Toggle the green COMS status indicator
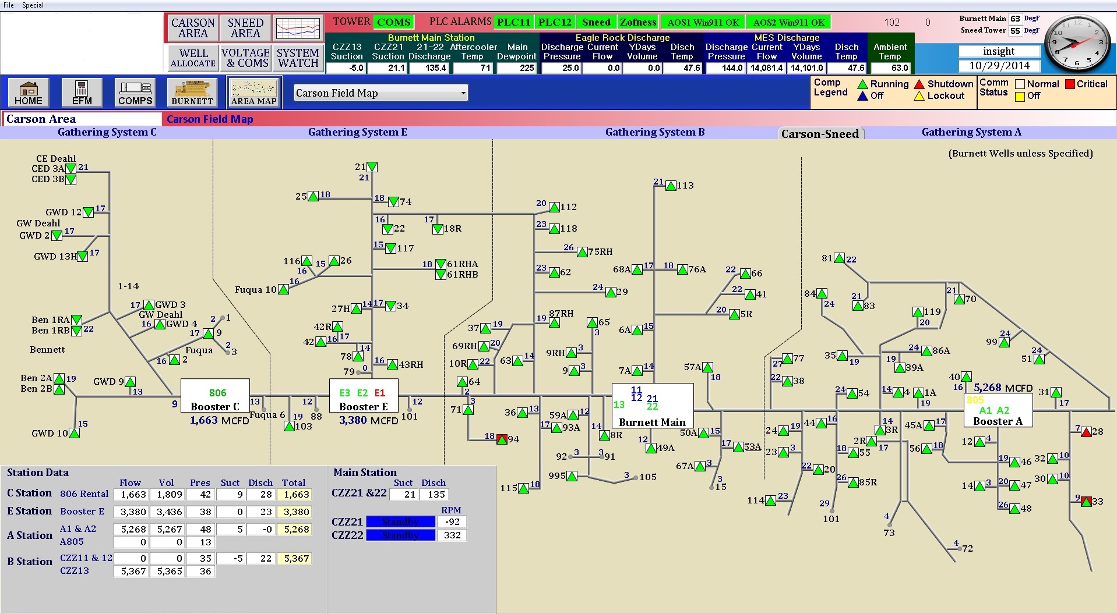This screenshot has width=1117, height=614. [x=393, y=22]
